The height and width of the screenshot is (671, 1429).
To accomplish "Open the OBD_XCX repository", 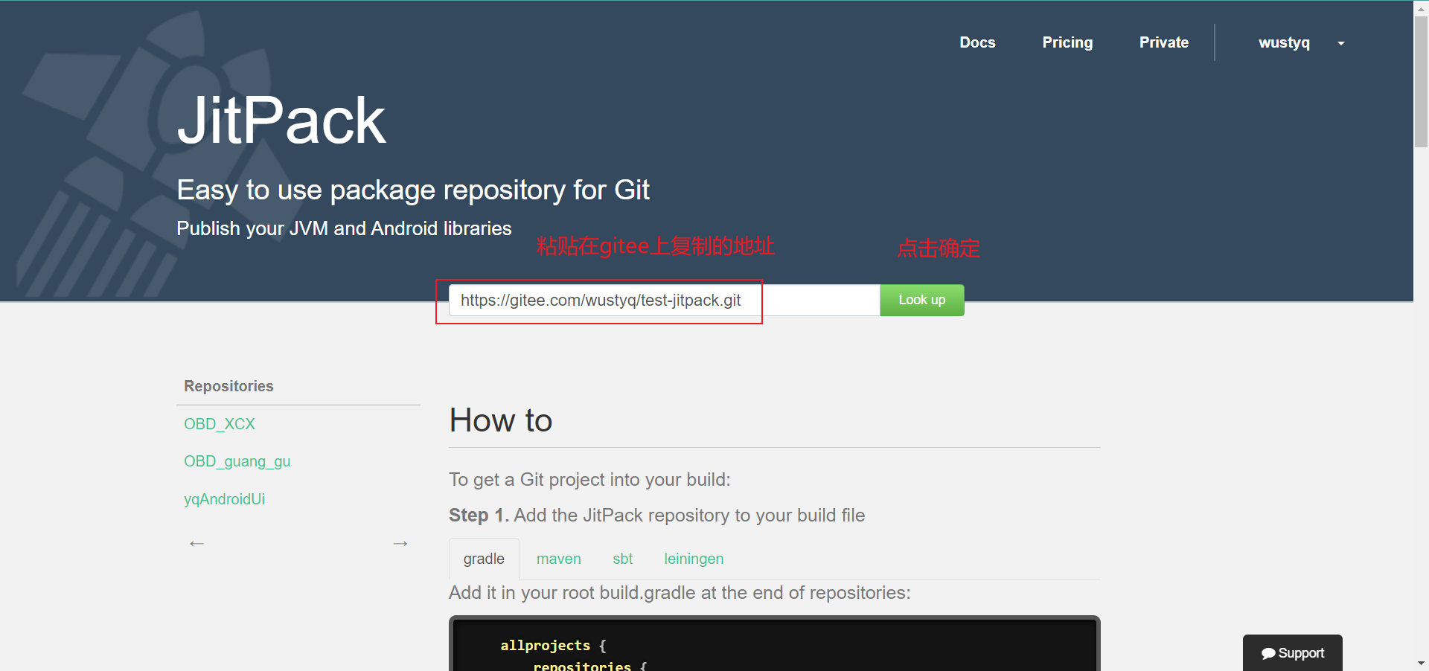I will coord(219,423).
